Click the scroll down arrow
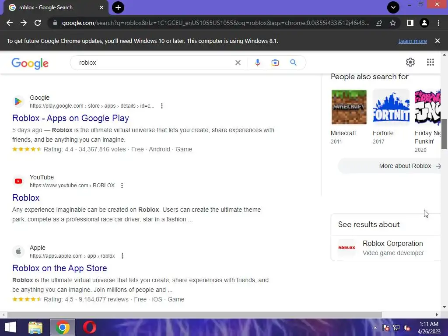This screenshot has width=448, height=336. tap(444, 307)
